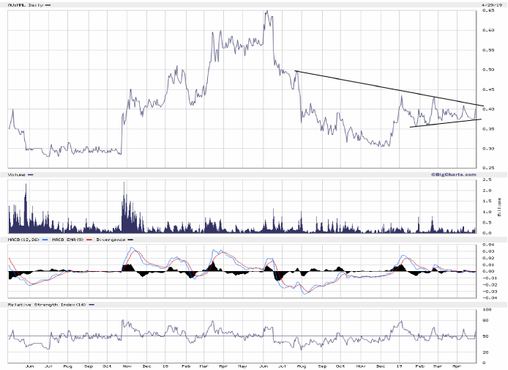Click the 18 year marker on time axis
Viewport: 508px width, 370px height.
166,365
